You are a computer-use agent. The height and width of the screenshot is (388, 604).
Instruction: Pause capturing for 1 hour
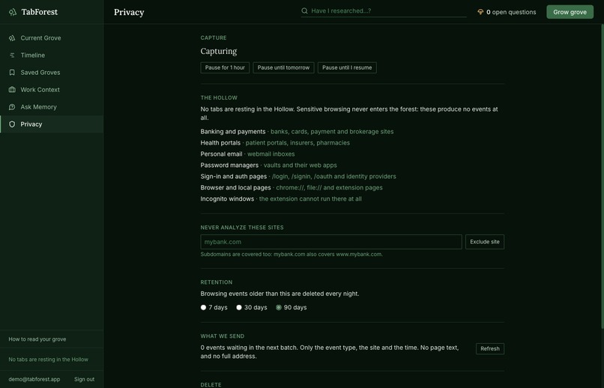pyautogui.click(x=225, y=67)
